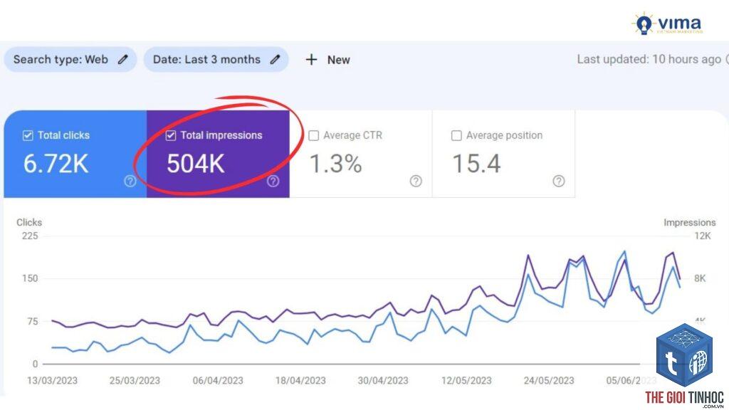Select the 504K impressions value
Image resolution: width=729 pixels, height=410 pixels.
pyautogui.click(x=196, y=164)
